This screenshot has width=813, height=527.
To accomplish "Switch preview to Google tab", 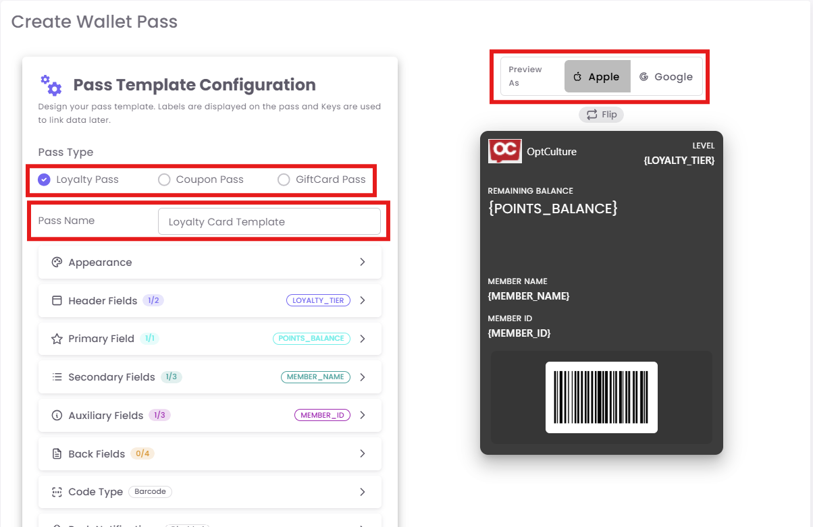I will tap(666, 77).
